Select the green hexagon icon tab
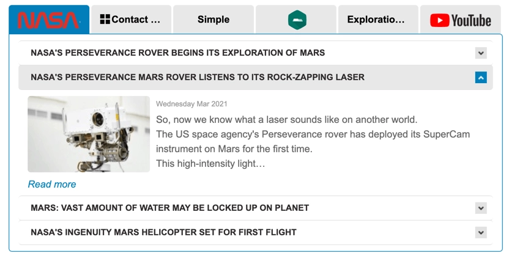Image resolution: width=509 pixels, height=261 pixels. (297, 20)
